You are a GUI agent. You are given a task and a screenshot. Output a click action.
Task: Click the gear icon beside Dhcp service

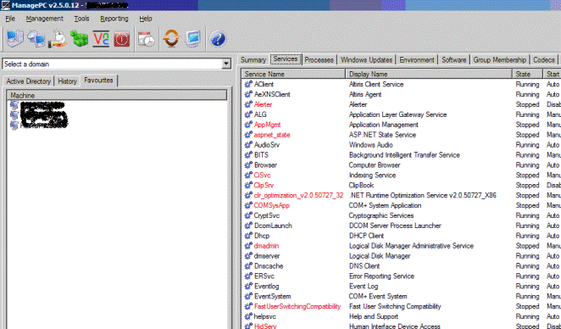[x=248, y=236]
